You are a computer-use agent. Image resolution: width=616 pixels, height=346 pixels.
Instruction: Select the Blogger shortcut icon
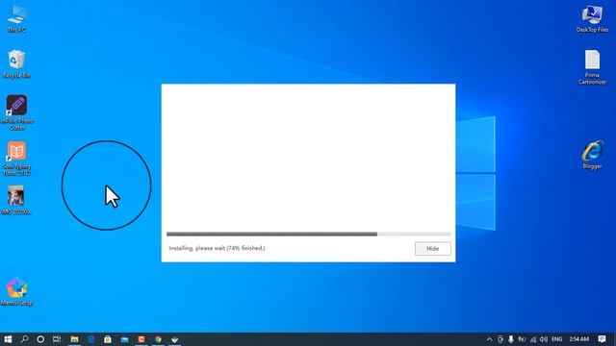point(592,155)
